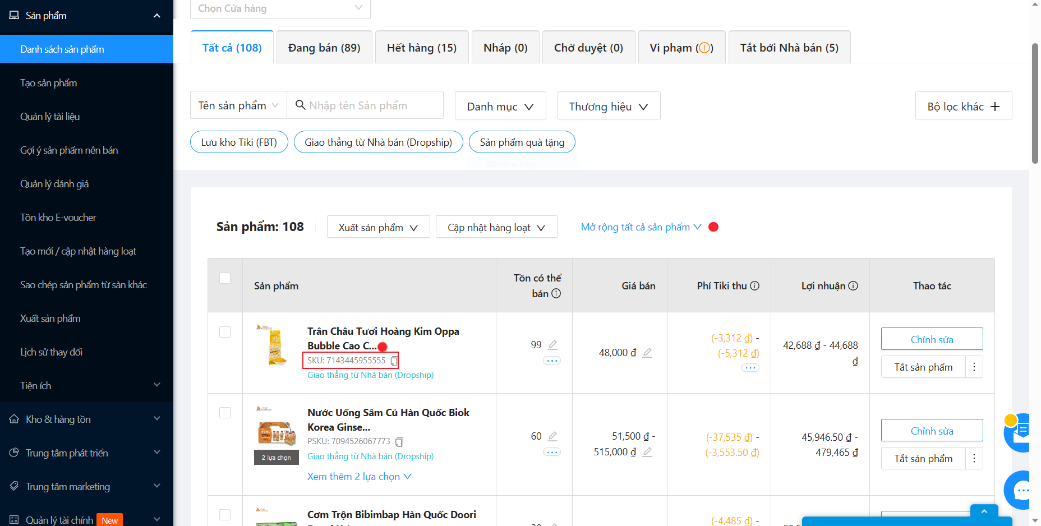
Task: Switch to the Hết hàng (15) tab
Action: coord(422,48)
